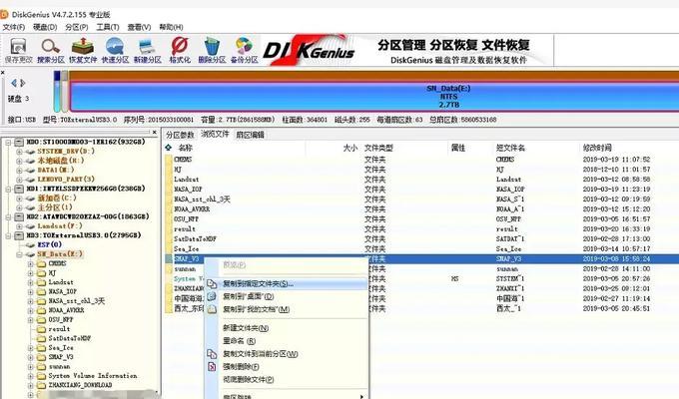The image size is (679, 399).
Task: Open the 帮助(H) menu
Action: (x=171, y=27)
